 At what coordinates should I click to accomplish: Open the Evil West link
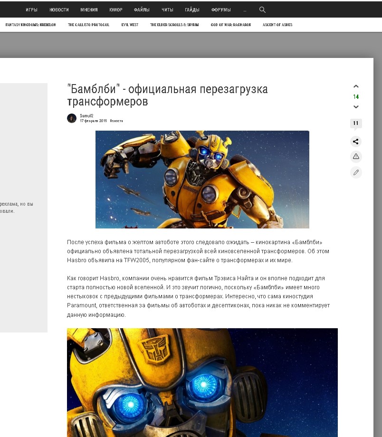[130, 25]
